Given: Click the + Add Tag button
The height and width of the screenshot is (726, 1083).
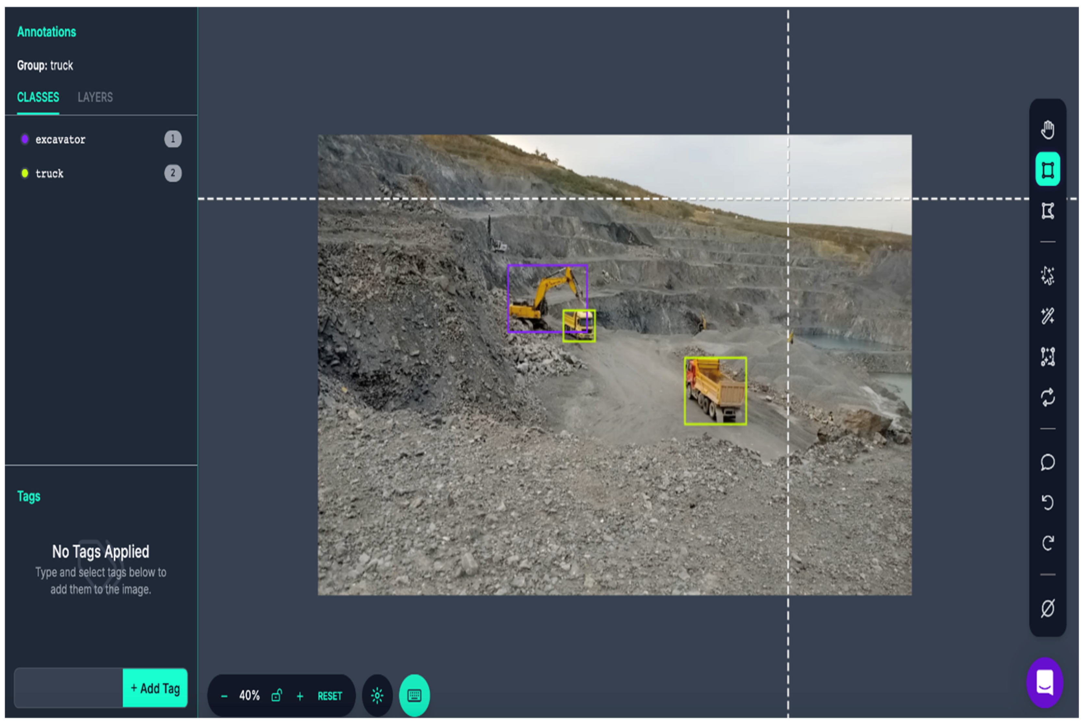Looking at the screenshot, I should point(155,688).
